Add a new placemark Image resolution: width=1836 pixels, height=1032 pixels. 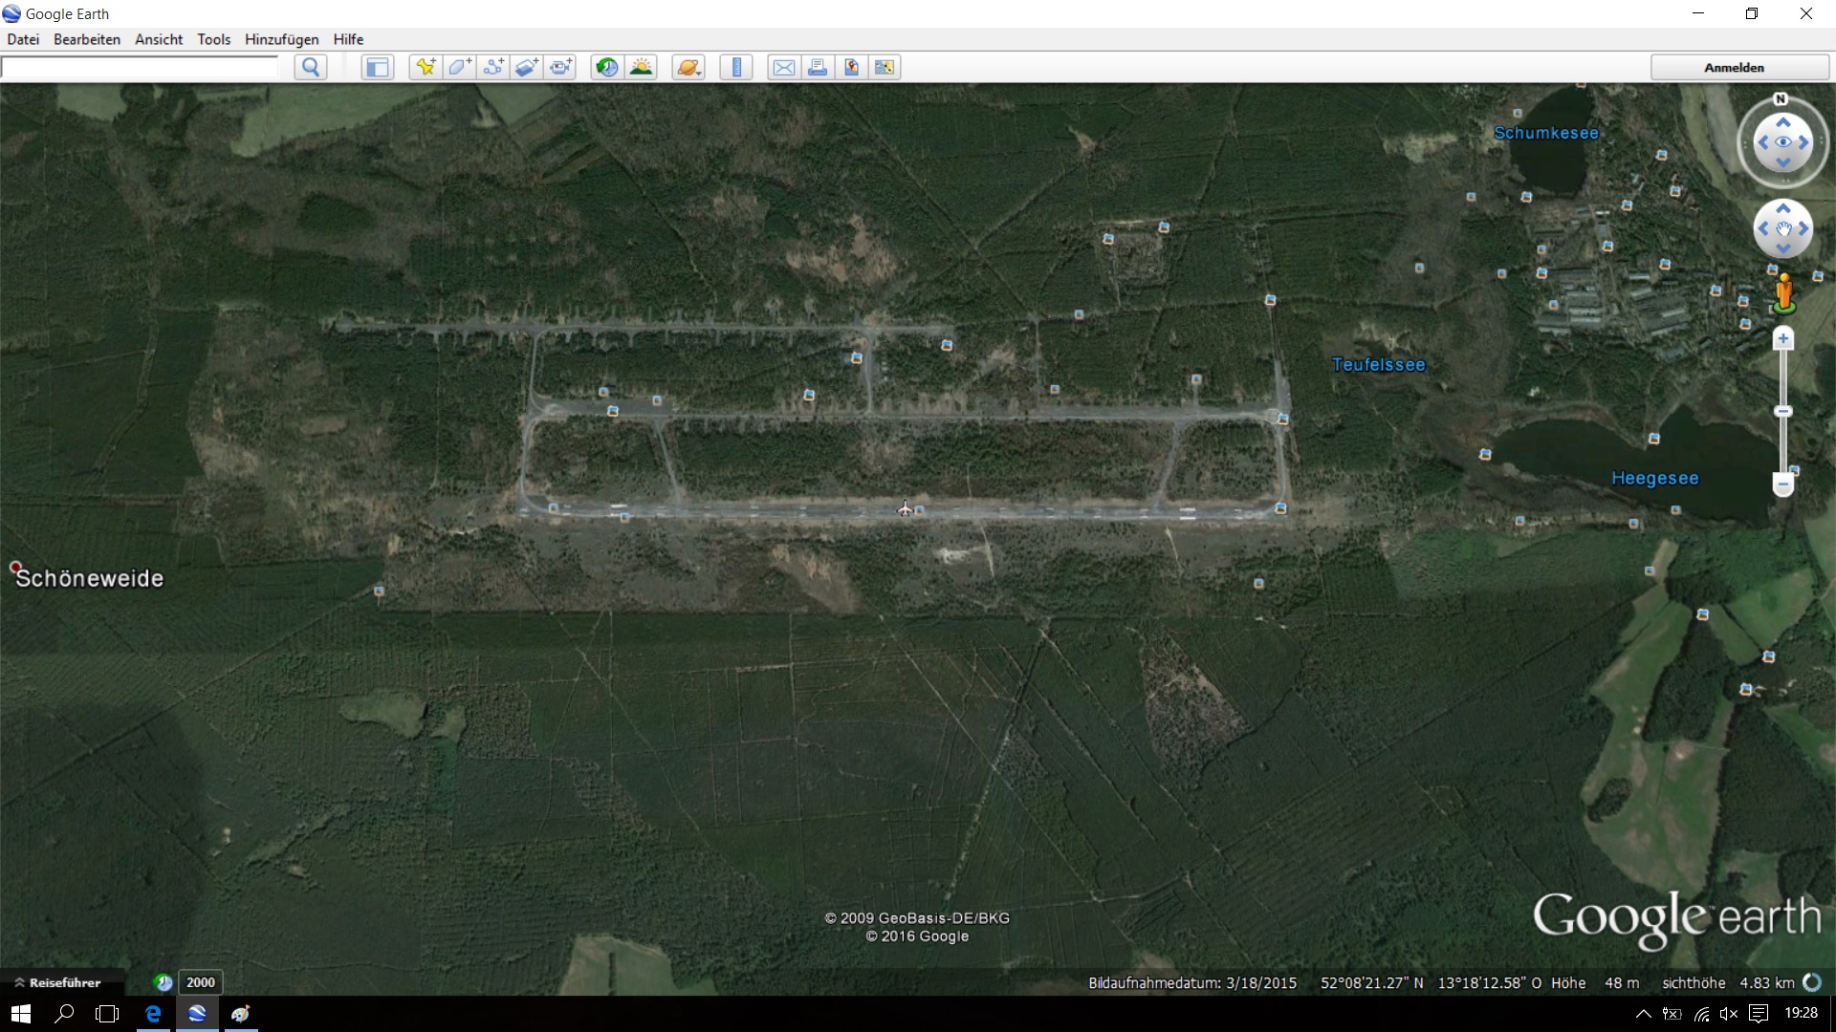click(x=425, y=67)
